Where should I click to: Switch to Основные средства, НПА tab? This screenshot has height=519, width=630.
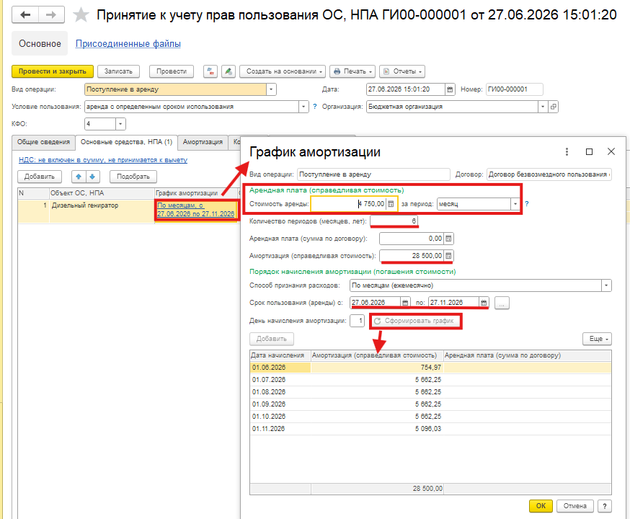(x=127, y=142)
